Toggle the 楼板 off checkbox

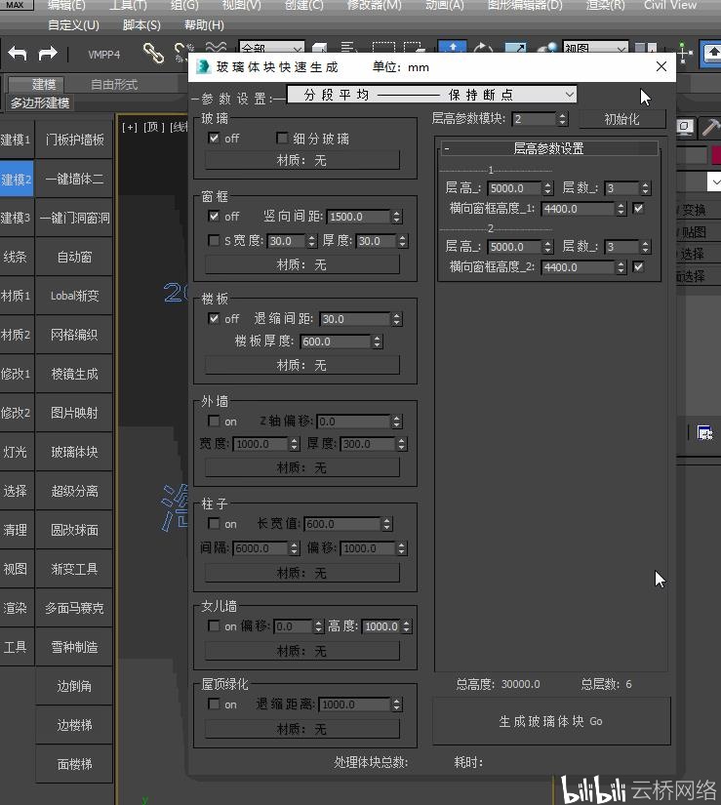pos(214,318)
